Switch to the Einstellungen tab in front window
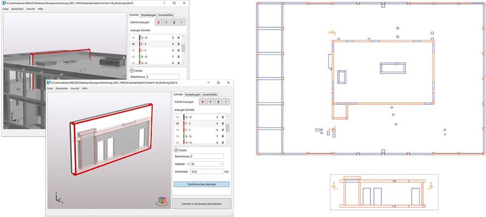The height and width of the screenshot is (217, 486). [x=192, y=94]
